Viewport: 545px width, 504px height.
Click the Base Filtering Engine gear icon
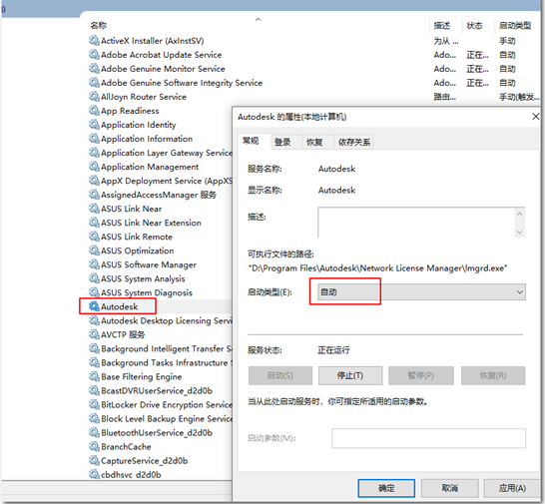[x=94, y=376]
